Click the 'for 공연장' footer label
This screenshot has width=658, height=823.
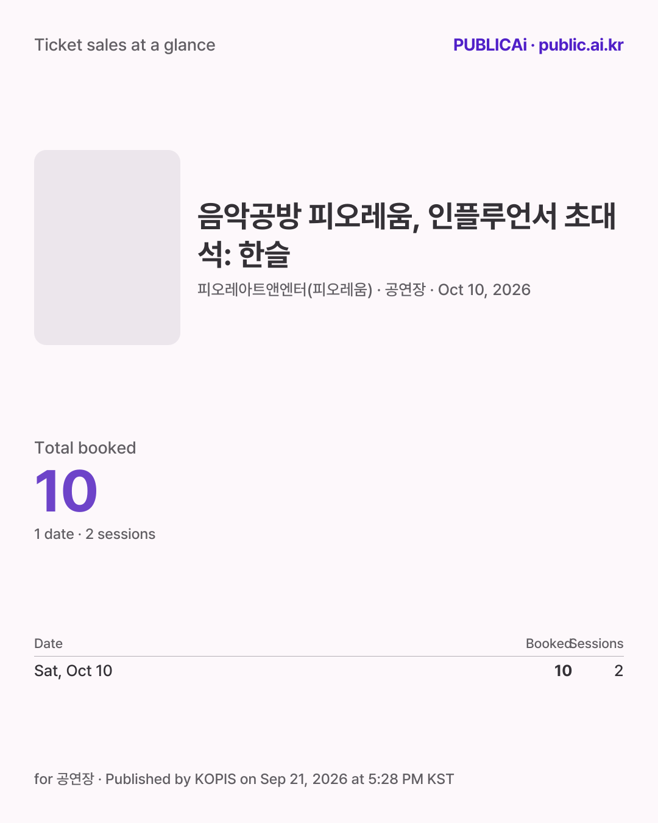[x=65, y=779]
